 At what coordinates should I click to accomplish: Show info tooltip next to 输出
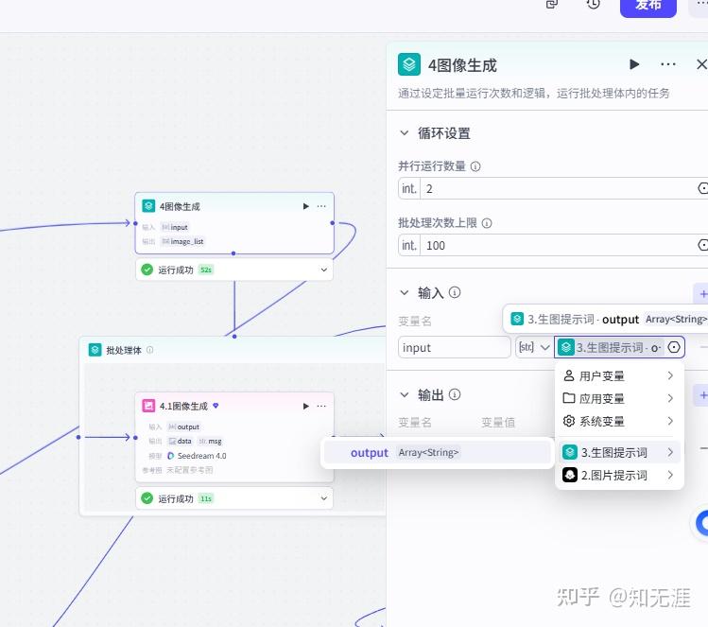tap(455, 394)
